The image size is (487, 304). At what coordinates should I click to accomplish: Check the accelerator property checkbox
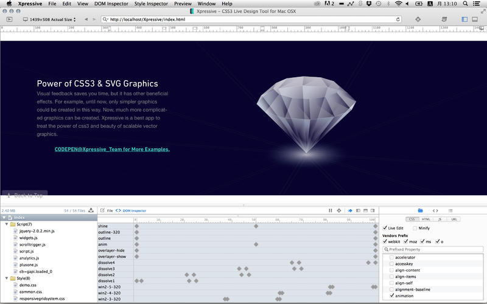391,257
